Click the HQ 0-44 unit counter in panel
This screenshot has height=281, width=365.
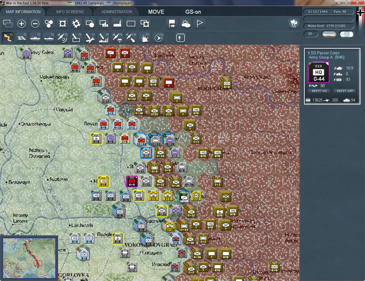(x=318, y=72)
